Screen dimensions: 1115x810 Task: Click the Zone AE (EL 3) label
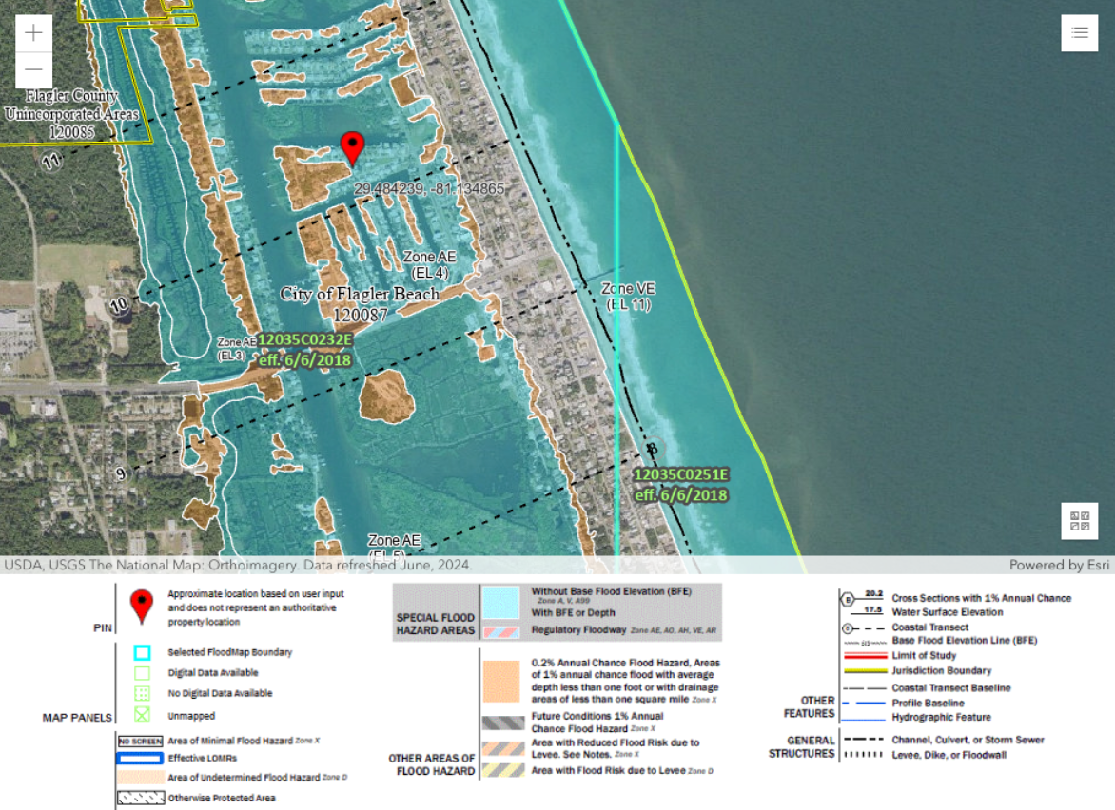point(236,348)
